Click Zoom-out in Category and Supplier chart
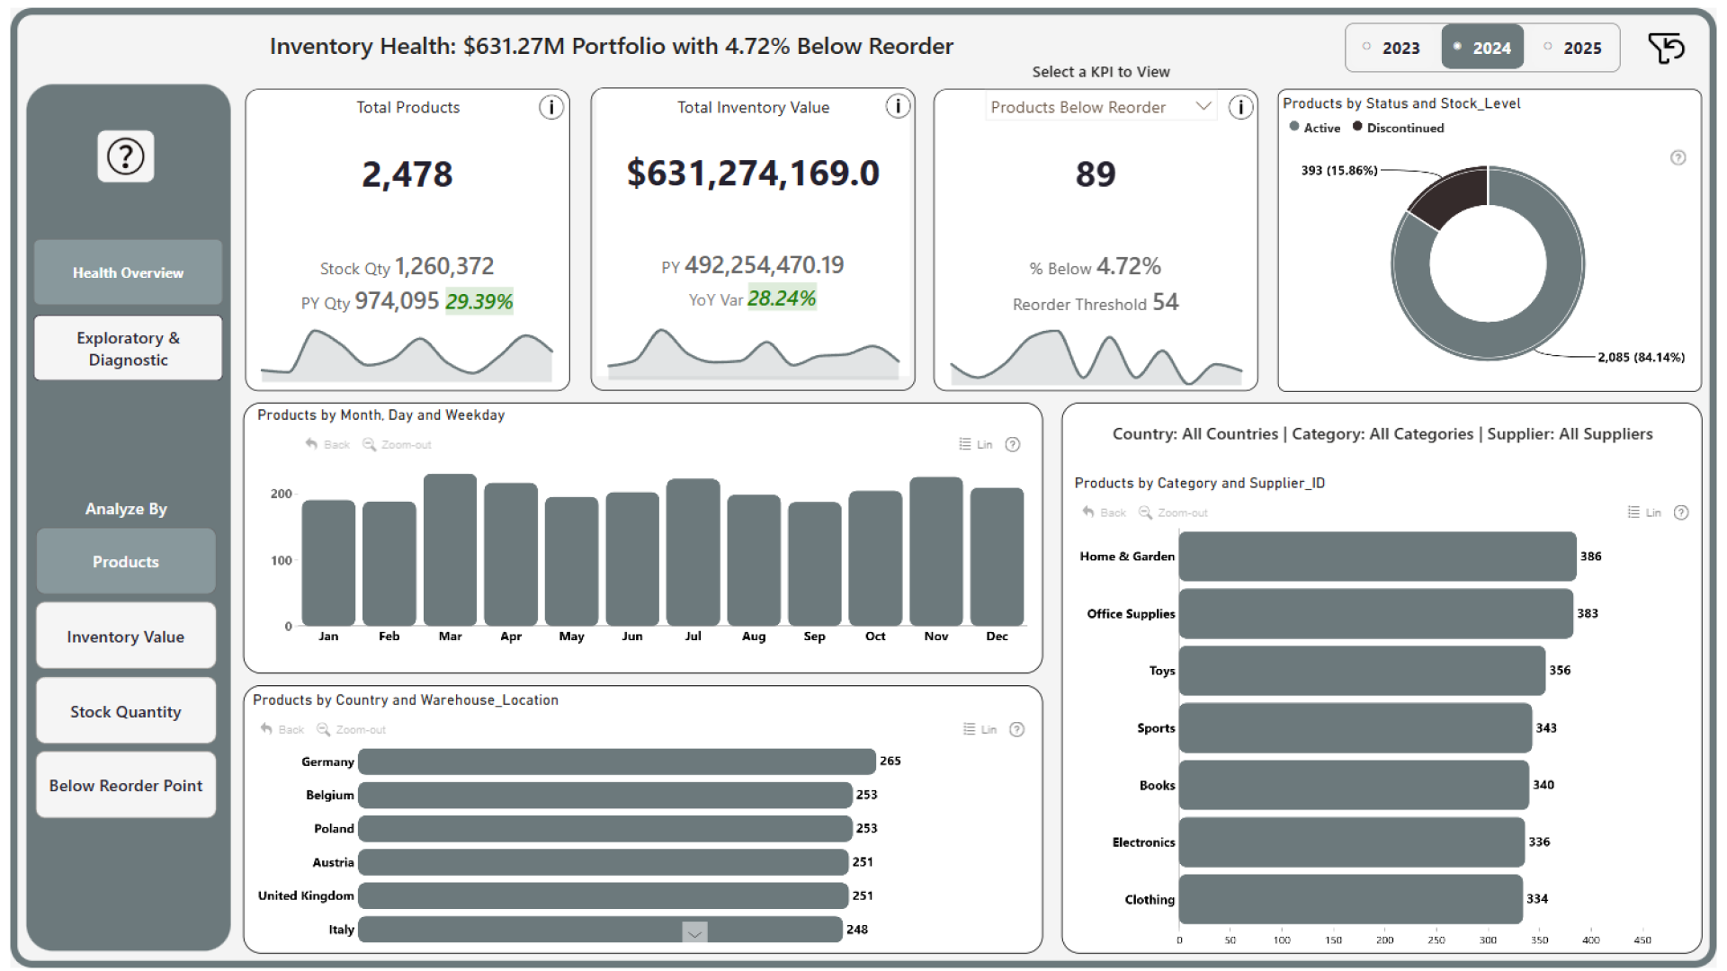The height and width of the screenshot is (971, 1727). 1173,512
